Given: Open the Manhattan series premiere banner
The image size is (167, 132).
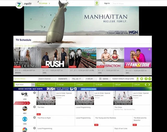Looking at the screenshot, I should click(x=82, y=21).
